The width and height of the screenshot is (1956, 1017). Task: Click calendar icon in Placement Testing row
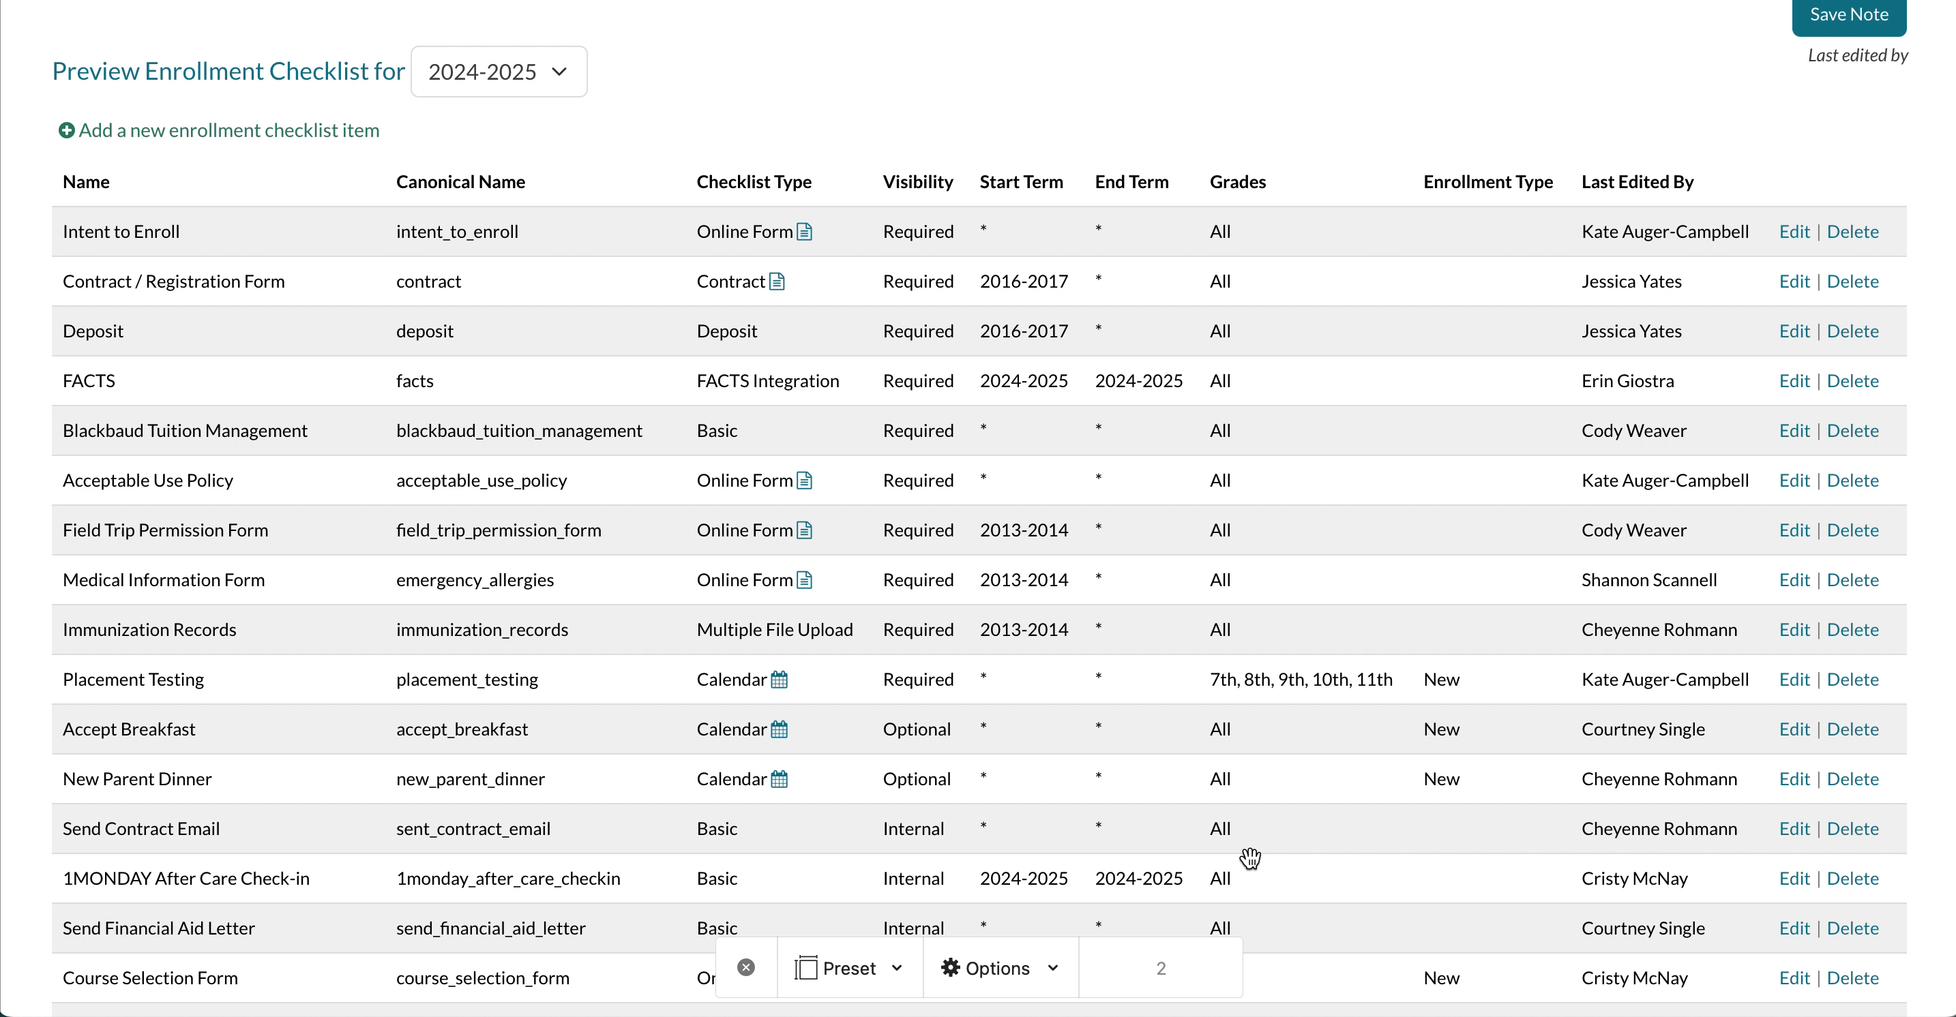click(x=778, y=680)
